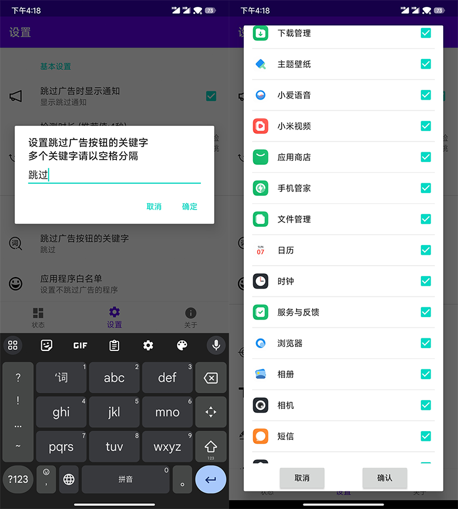Tap the wxyz keyboard key
The image size is (458, 509).
[x=167, y=447]
